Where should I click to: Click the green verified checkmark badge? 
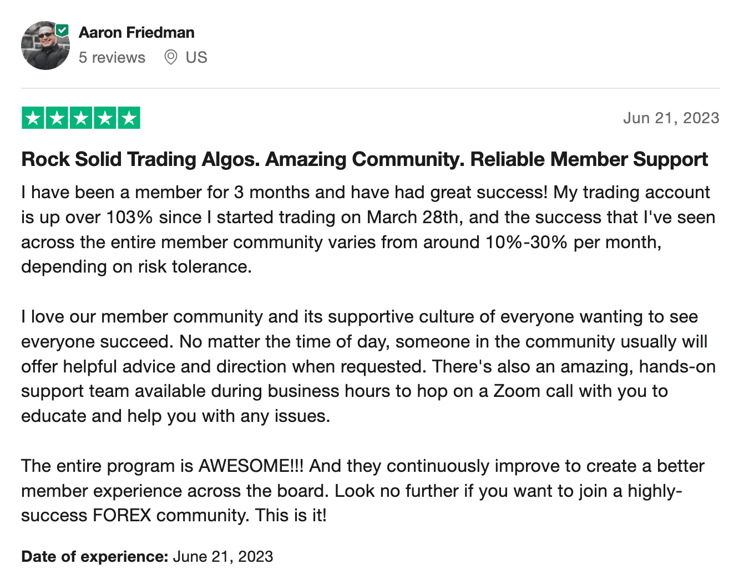tap(63, 30)
